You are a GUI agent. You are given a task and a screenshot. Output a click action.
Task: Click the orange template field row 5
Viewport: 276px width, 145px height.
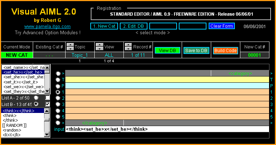(x=167, y=117)
